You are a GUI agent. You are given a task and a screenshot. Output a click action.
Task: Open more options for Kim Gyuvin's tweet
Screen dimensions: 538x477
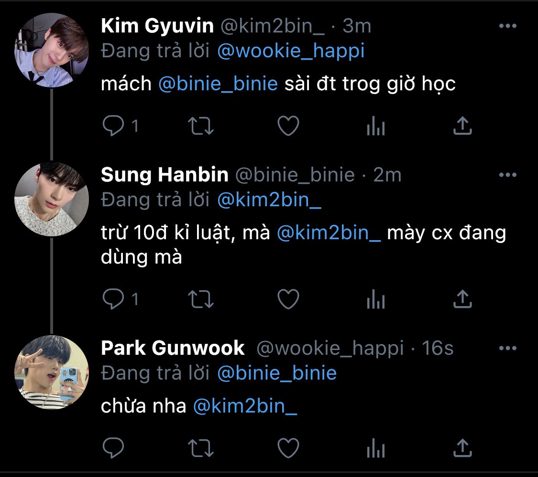(x=507, y=26)
